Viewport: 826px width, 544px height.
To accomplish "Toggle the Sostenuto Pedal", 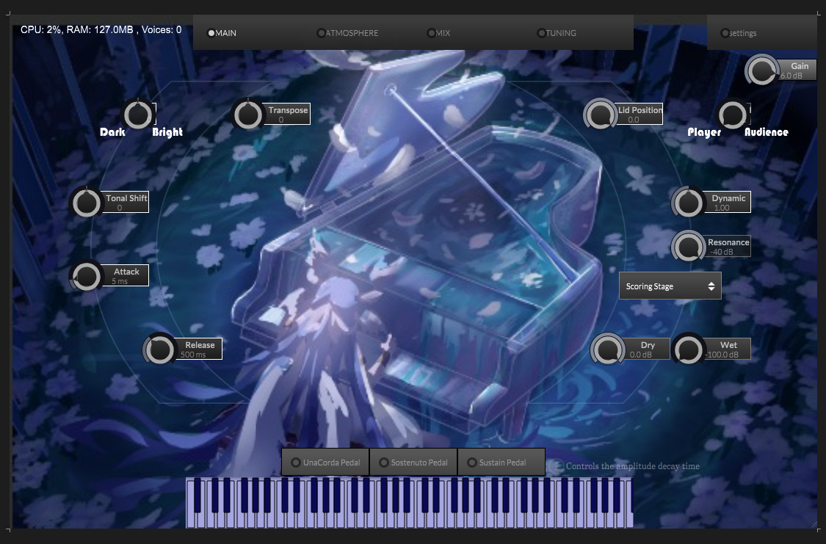I will pos(413,463).
